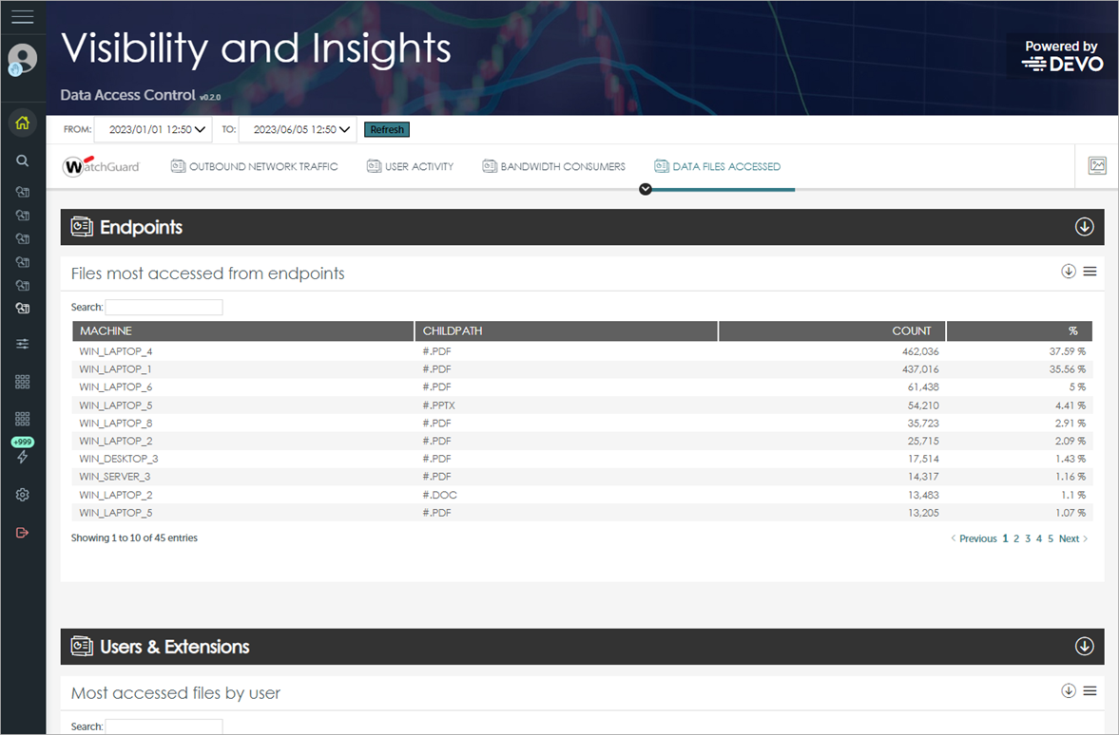Open the Bandwidth Consumers tab

pos(553,166)
